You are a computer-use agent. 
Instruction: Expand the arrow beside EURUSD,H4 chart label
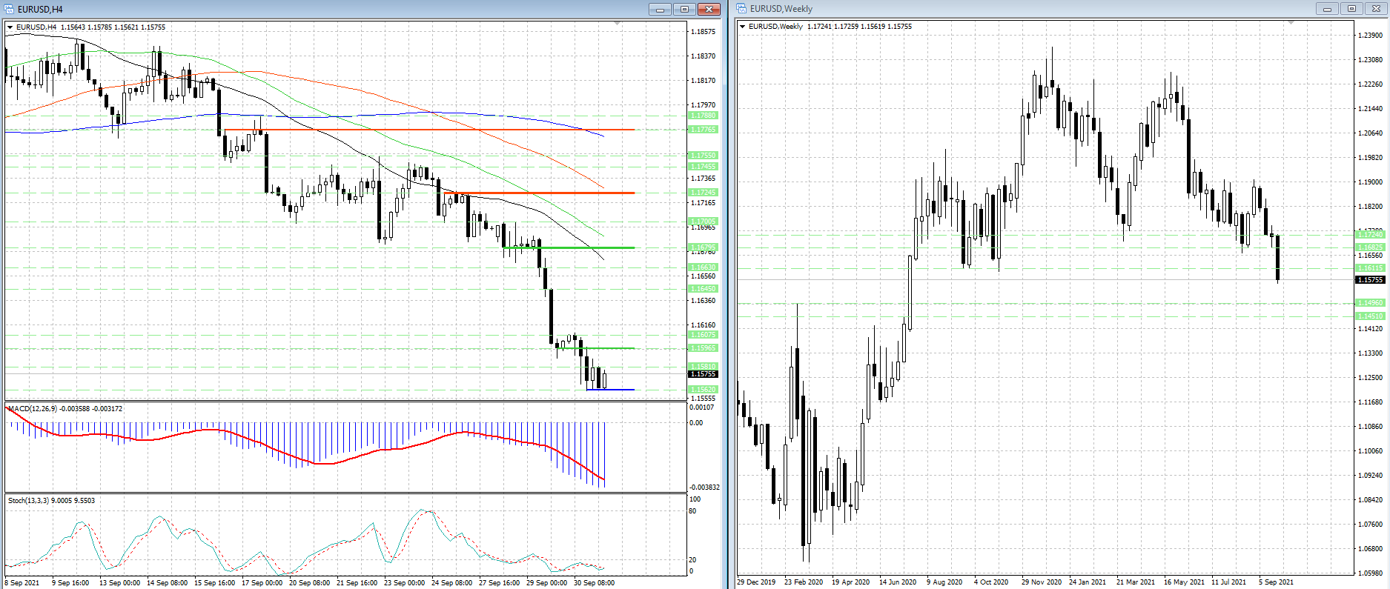click(x=10, y=27)
